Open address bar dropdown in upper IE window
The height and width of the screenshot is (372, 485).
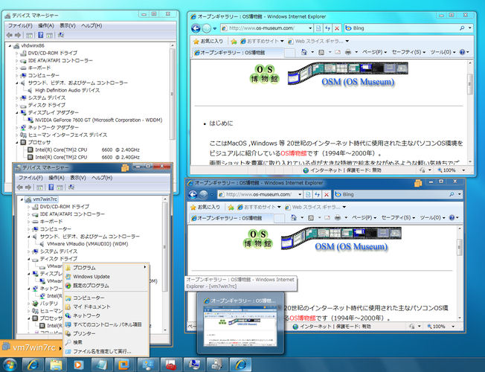point(310,28)
